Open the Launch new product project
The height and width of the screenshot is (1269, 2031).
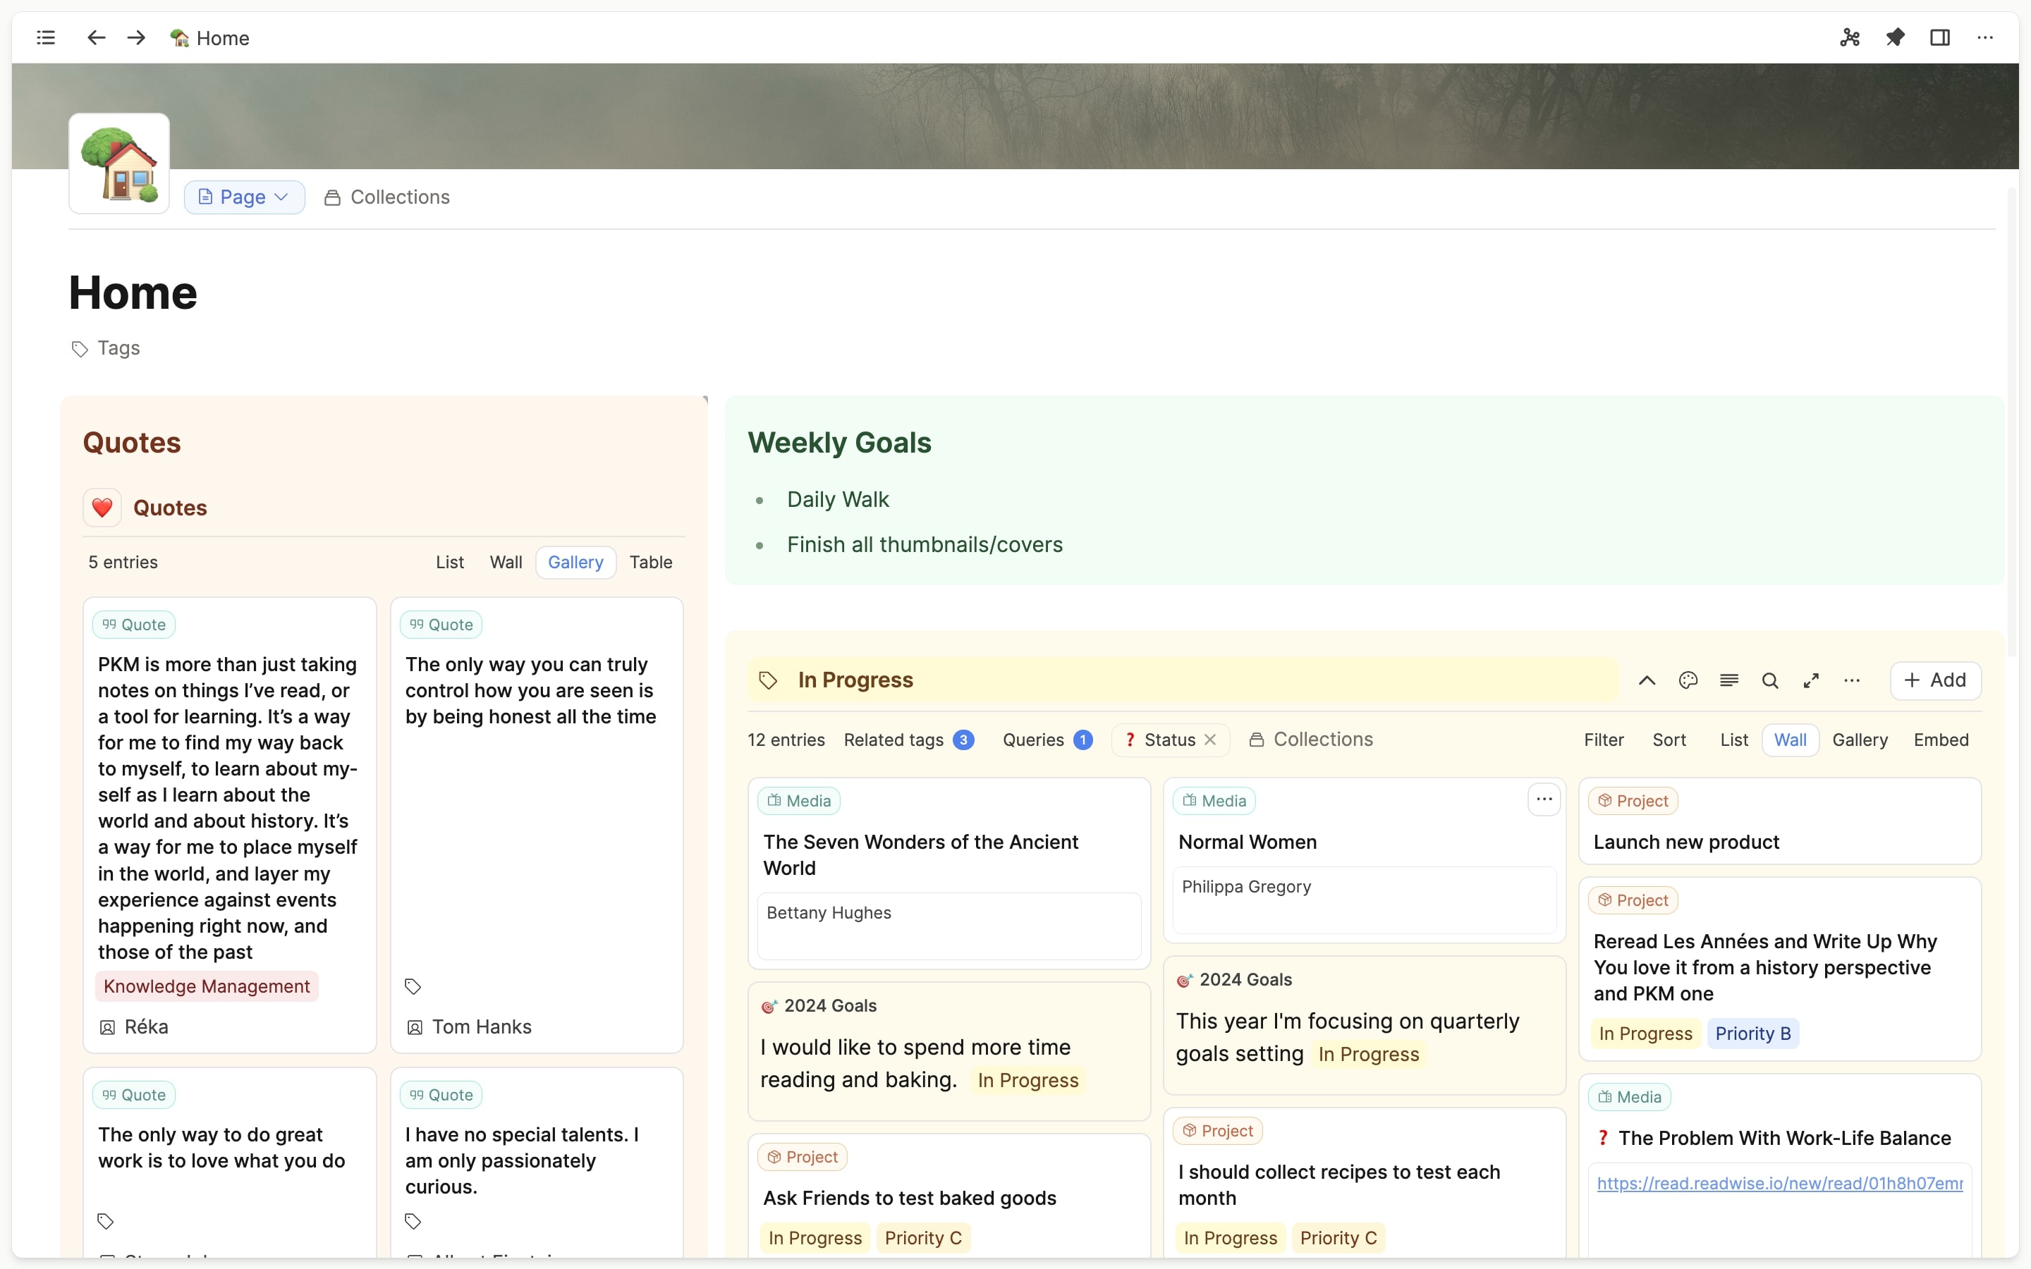pyautogui.click(x=1686, y=842)
